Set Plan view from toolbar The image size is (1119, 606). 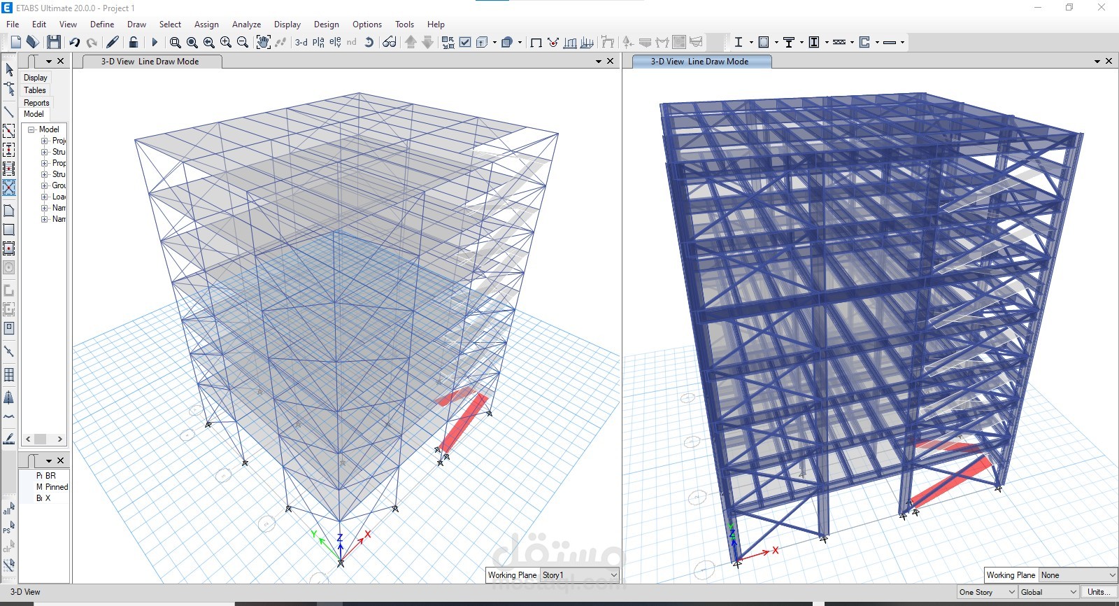(318, 43)
